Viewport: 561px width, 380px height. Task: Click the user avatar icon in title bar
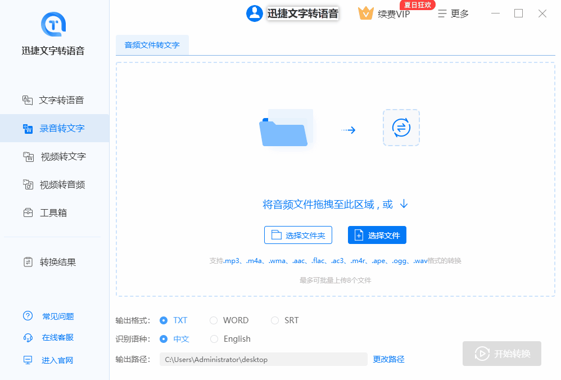point(255,13)
